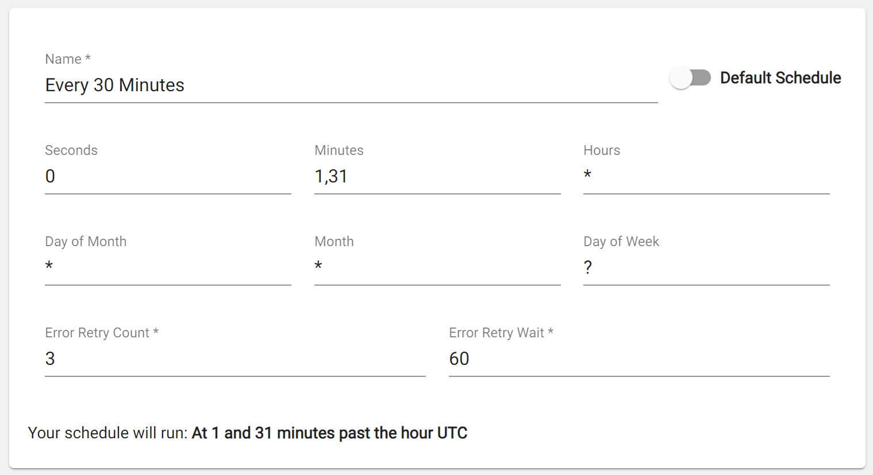Click the Month field label
The width and height of the screenshot is (873, 475).
tap(334, 242)
